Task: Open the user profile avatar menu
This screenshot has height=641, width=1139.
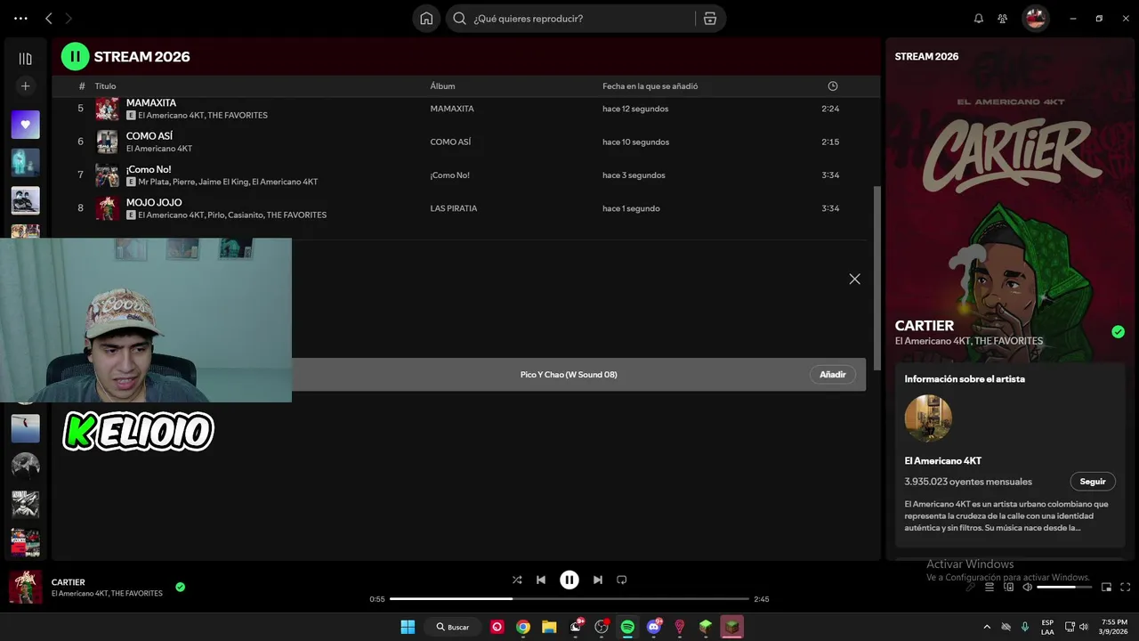Action: pyautogui.click(x=1035, y=19)
